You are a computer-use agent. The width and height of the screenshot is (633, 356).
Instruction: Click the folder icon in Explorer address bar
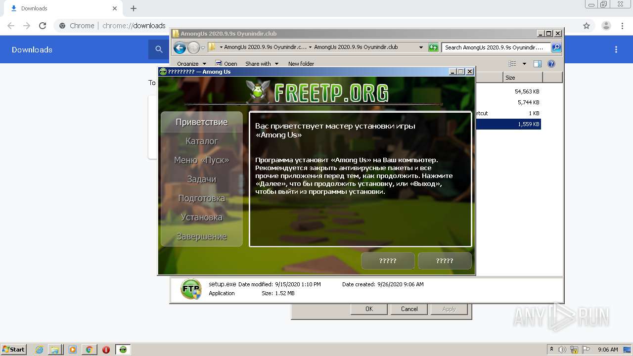[212, 47]
